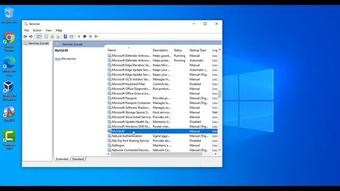The height and width of the screenshot is (191, 340).
Task: Click the Export List toolbar icon
Action: (58, 37)
